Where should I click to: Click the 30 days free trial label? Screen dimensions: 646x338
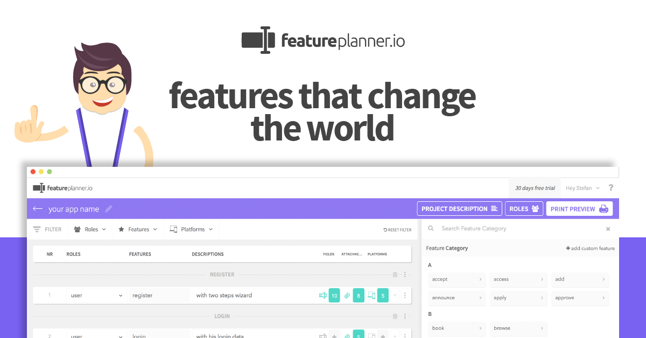tap(535, 188)
